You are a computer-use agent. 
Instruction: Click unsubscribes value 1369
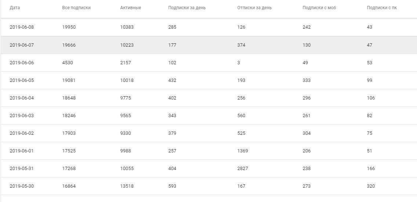pyautogui.click(x=243, y=151)
